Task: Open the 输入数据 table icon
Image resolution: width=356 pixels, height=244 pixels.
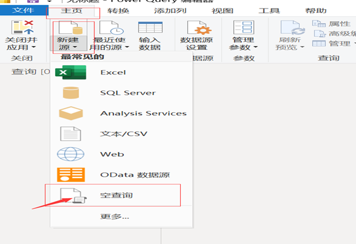Action: point(150,27)
